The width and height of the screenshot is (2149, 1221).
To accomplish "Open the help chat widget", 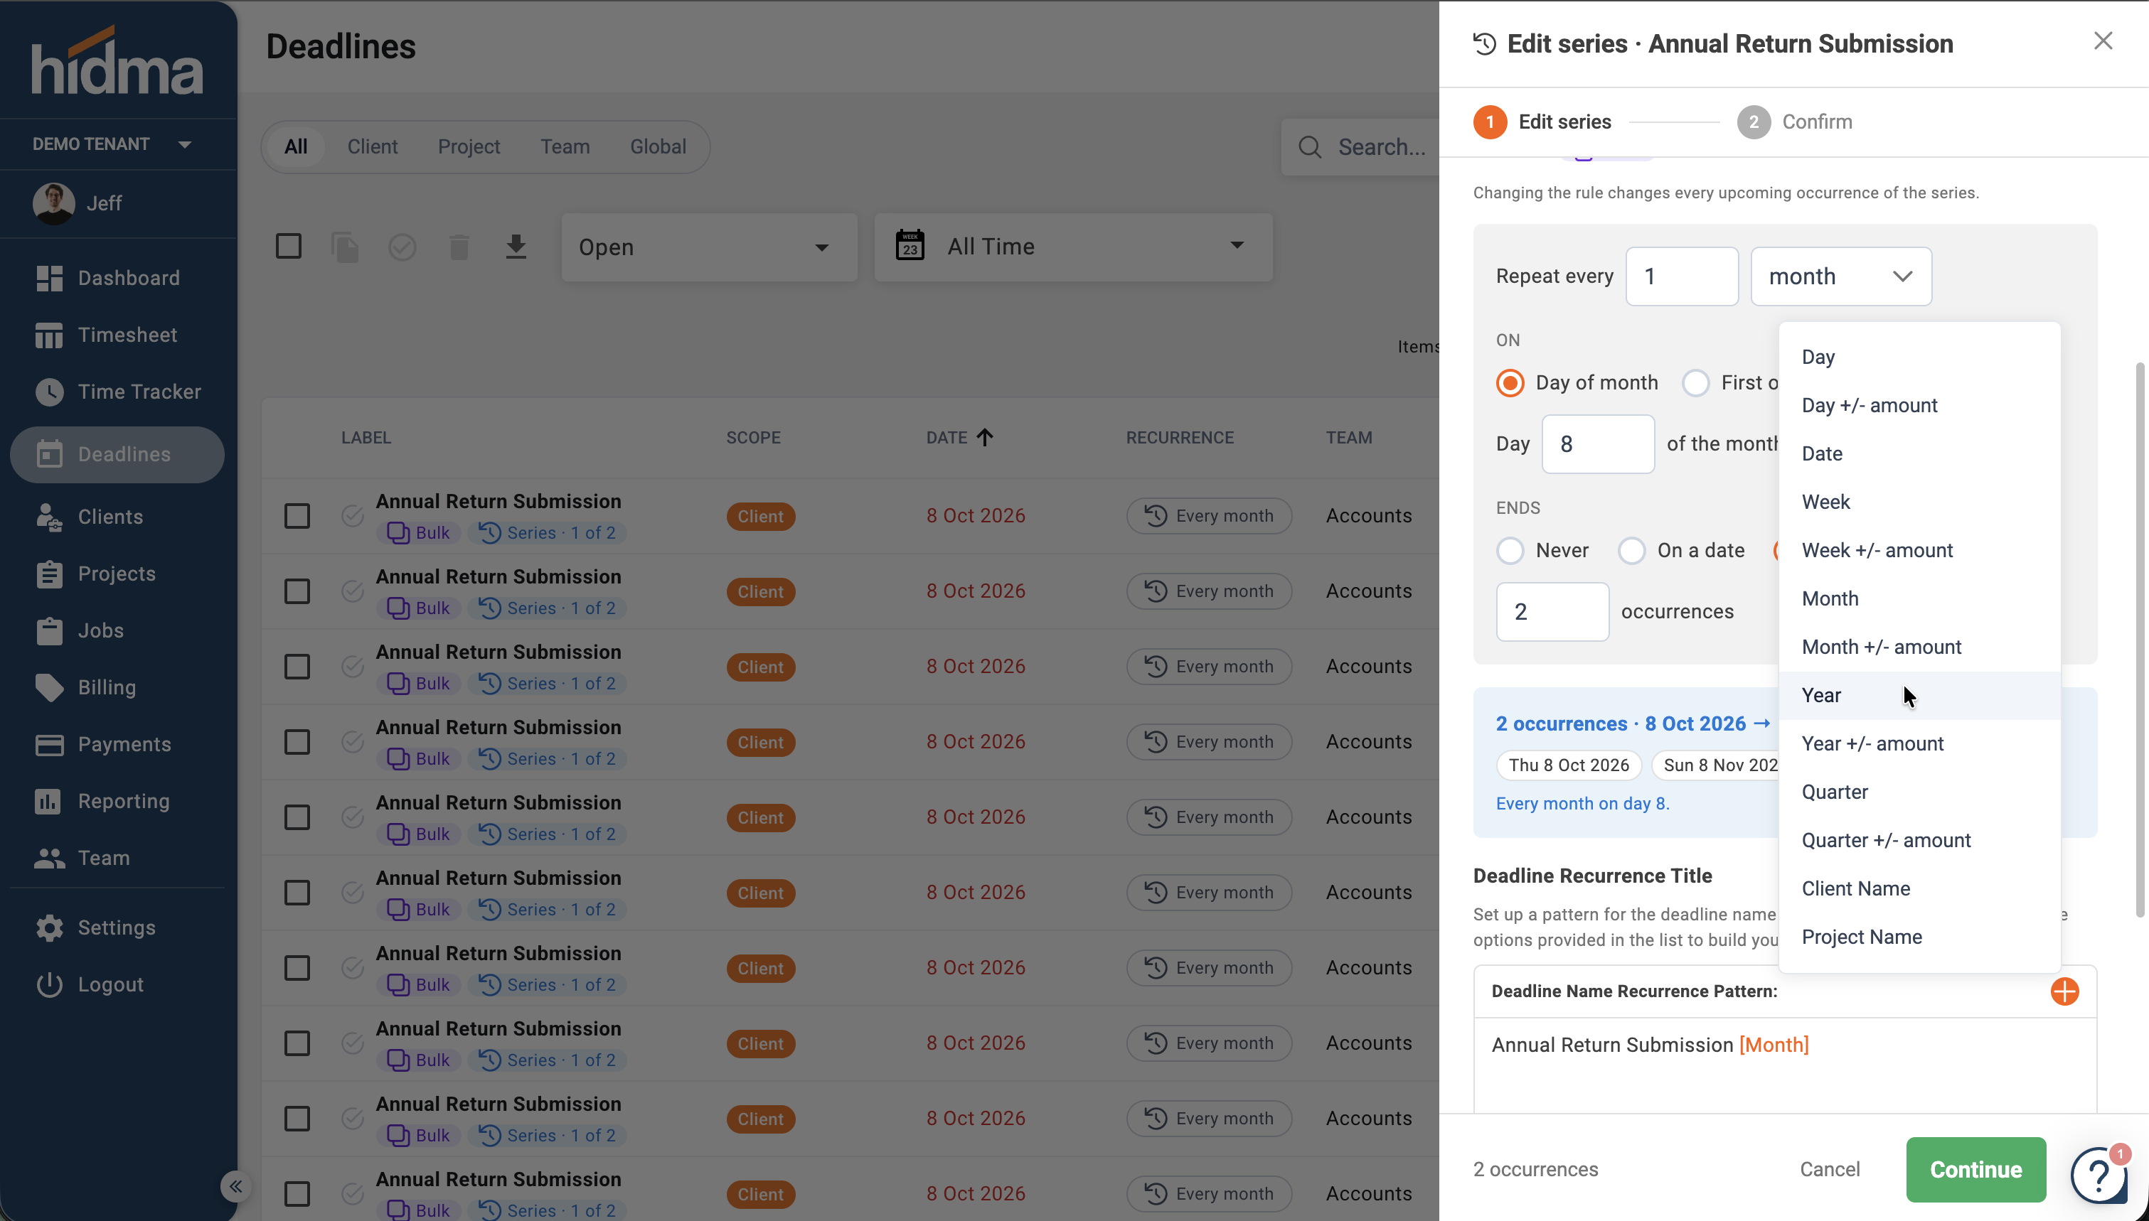I will (2098, 1174).
